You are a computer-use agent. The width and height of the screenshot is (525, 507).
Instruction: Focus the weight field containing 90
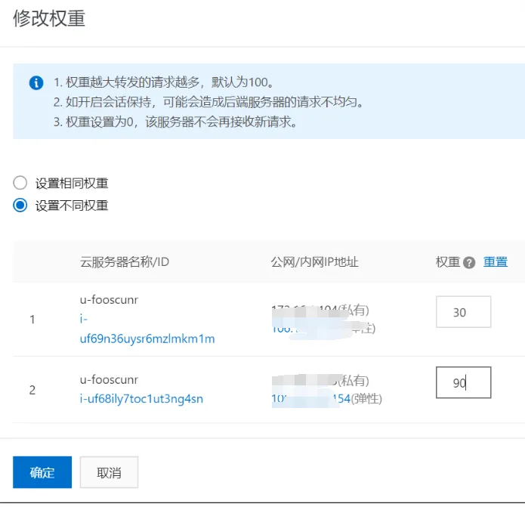click(463, 382)
